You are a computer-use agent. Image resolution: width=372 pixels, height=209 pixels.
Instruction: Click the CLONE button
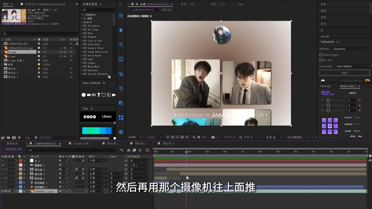(352, 131)
